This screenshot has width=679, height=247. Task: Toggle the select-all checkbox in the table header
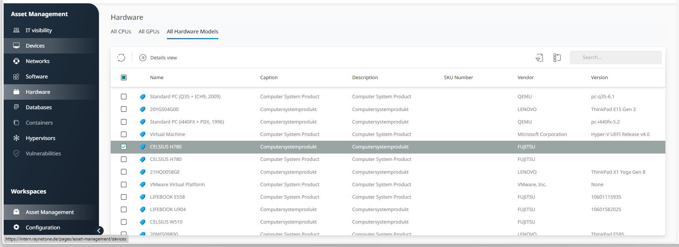point(124,77)
